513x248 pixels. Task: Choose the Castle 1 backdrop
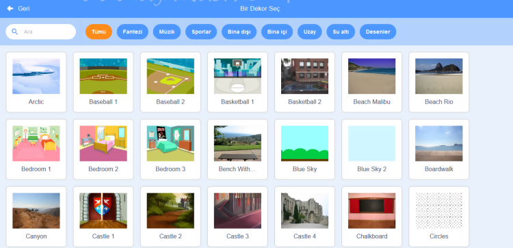tap(103, 216)
